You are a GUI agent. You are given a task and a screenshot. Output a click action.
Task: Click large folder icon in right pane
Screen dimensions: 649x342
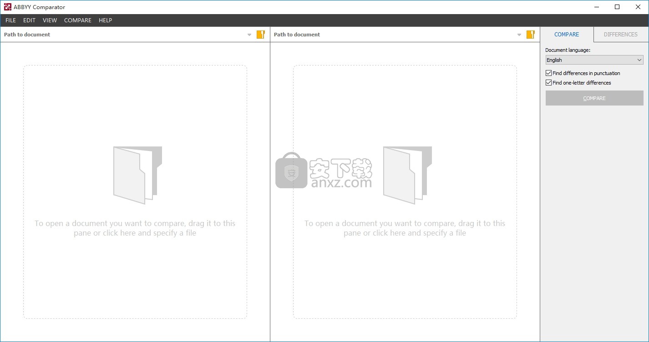point(407,175)
